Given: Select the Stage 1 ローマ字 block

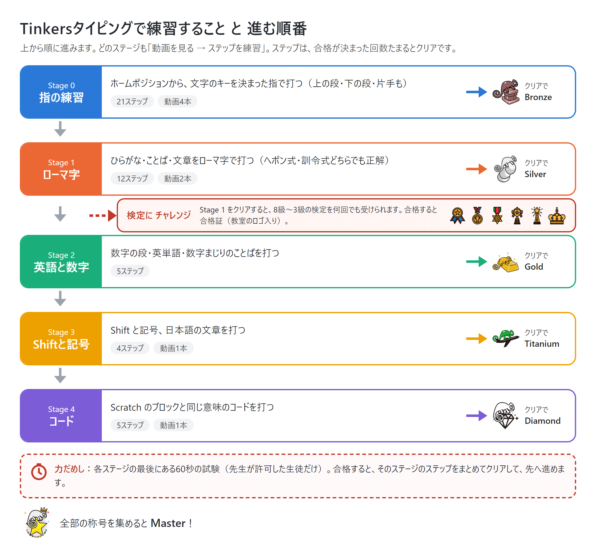Looking at the screenshot, I should 61,169.
